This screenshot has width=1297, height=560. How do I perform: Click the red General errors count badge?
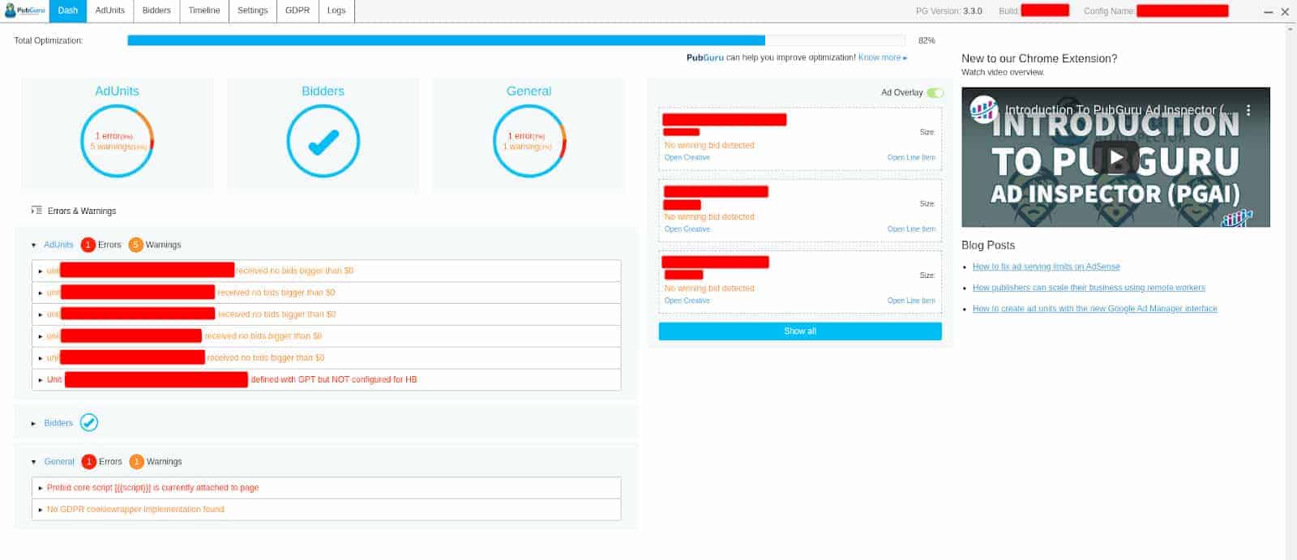click(x=89, y=461)
